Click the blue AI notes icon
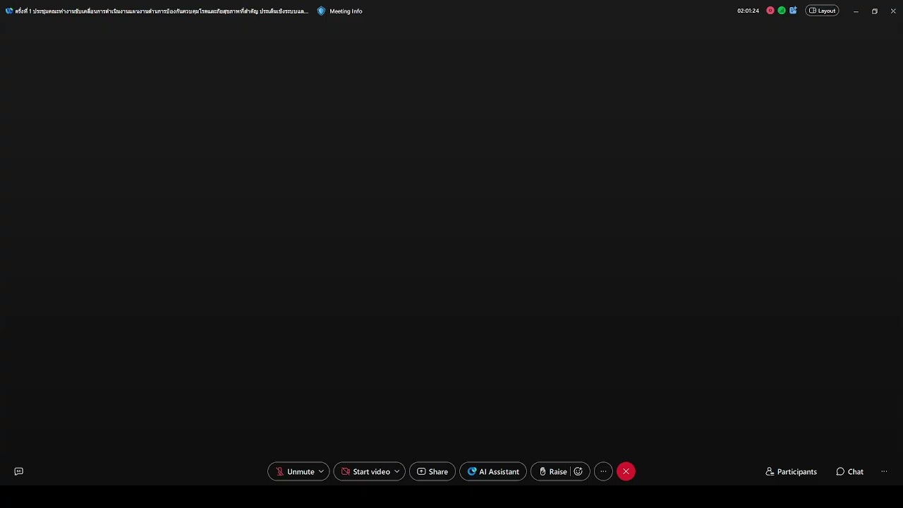903x508 pixels. tap(793, 11)
